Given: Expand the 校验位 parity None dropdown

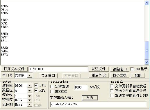Looking at the screenshot, I should click(x=30, y=100).
